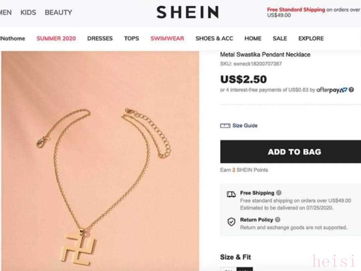
Task: Click the afterpay logo
Action: 332,90
